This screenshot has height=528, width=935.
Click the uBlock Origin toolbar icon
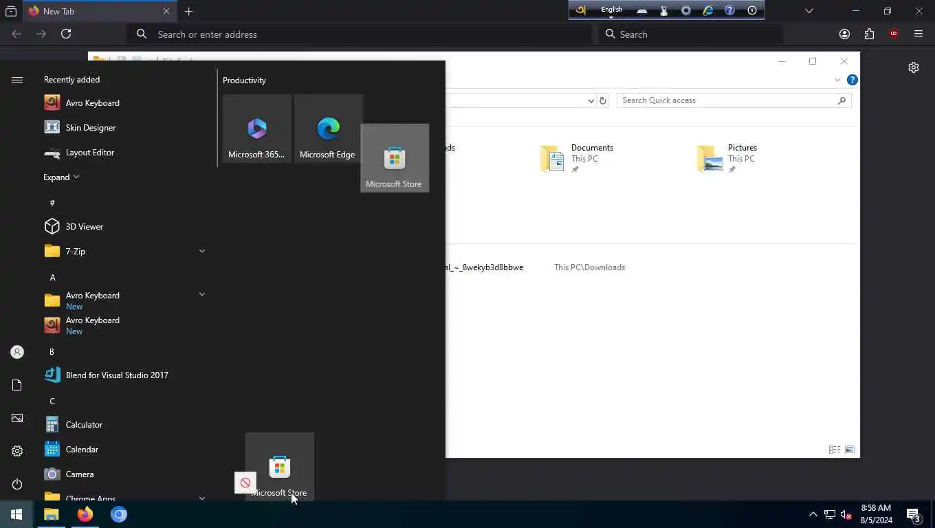pyautogui.click(x=894, y=34)
